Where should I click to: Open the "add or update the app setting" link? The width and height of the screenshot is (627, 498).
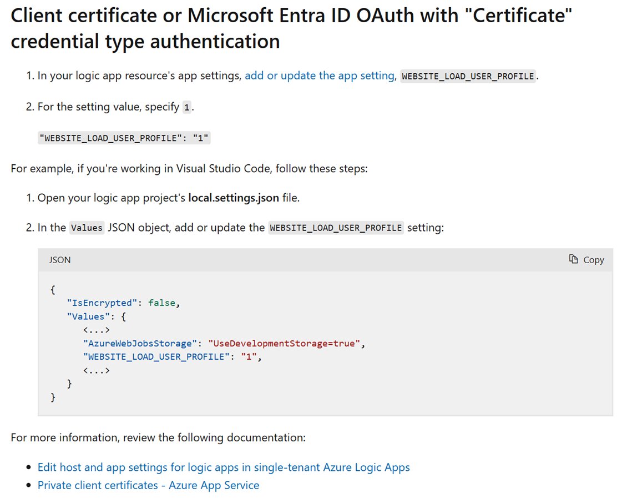318,76
